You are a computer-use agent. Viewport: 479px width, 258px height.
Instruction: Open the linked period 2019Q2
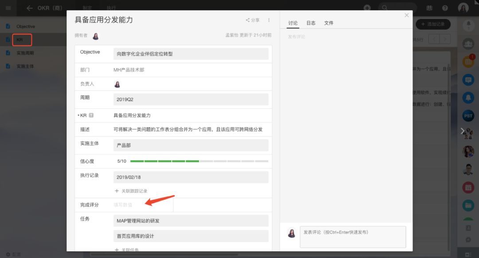pos(191,100)
